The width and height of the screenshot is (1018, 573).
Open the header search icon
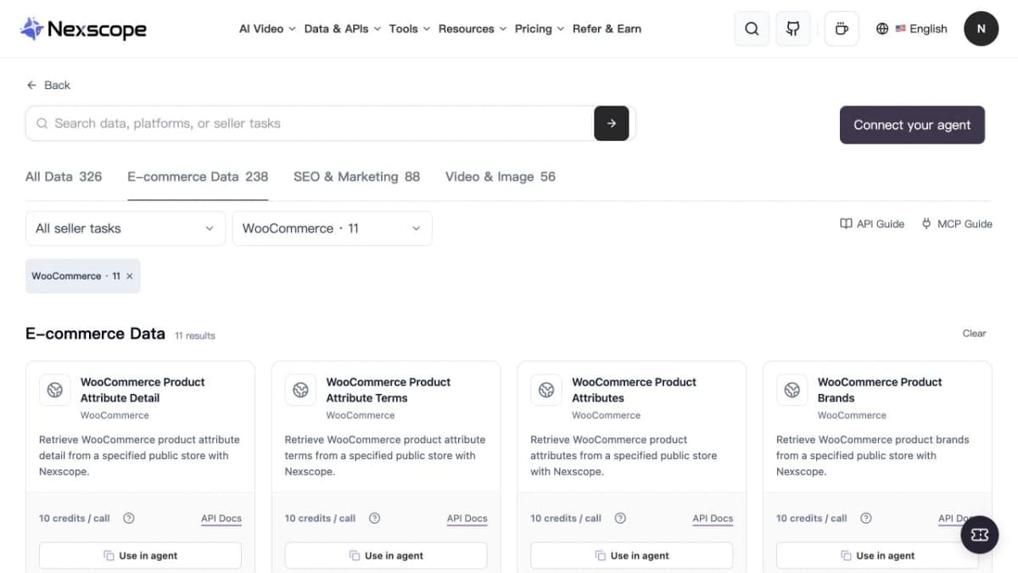pos(752,29)
